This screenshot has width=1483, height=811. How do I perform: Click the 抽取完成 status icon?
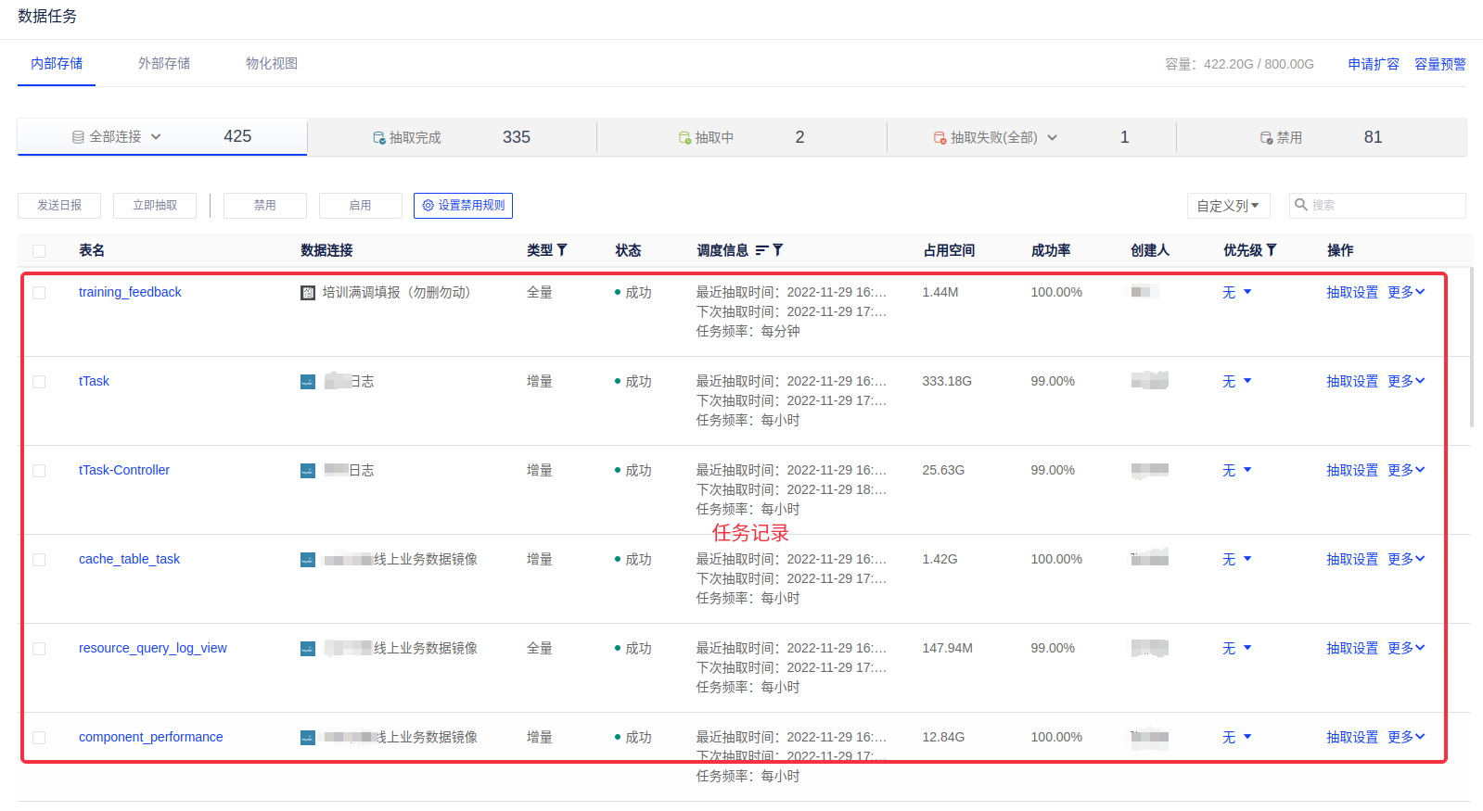(378, 138)
